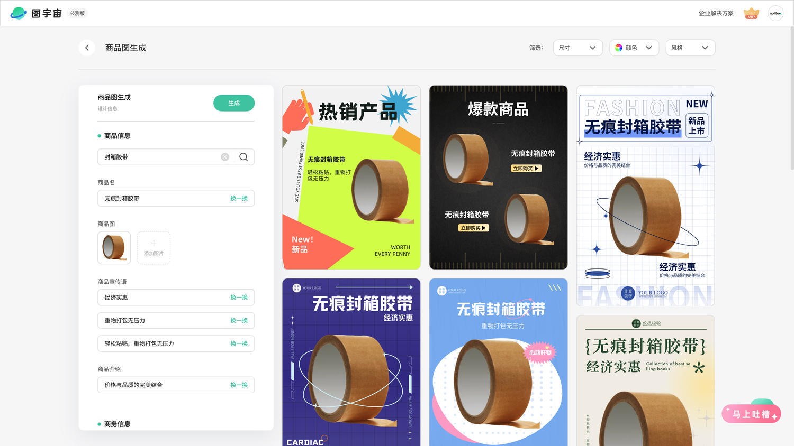Open the nolibox user avatar
This screenshot has height=446, width=794.
point(775,13)
